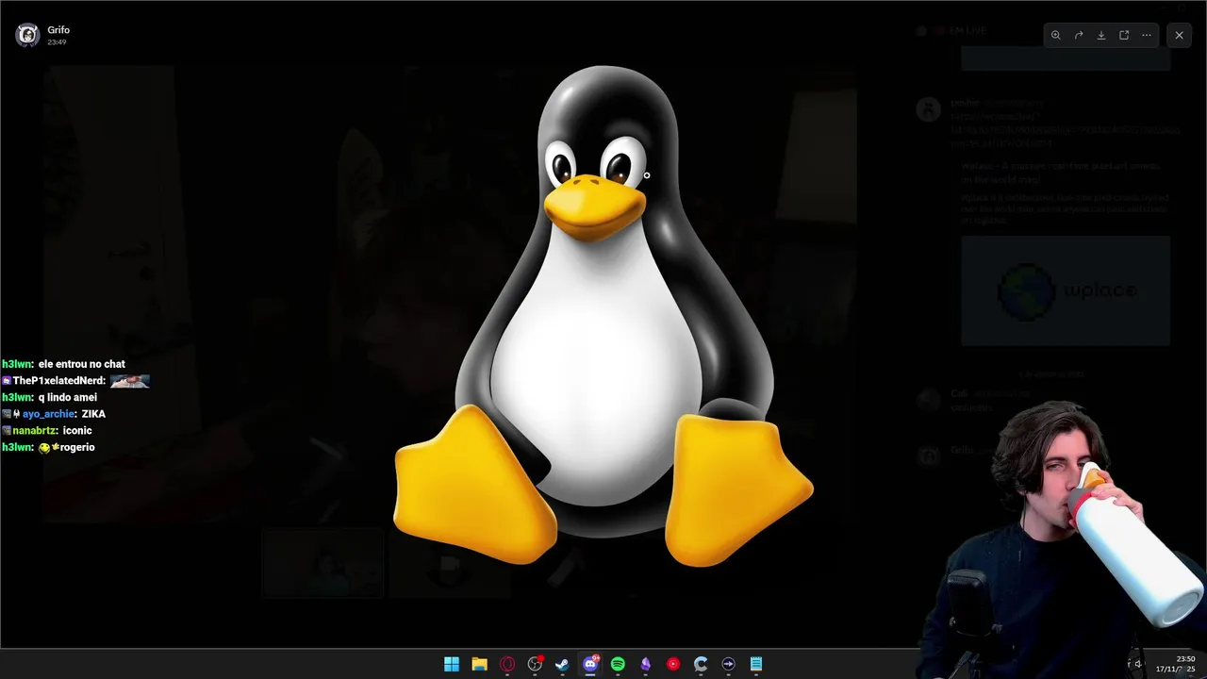Click chat username ThePixelatedNerd
This screenshot has height=679, width=1207.
click(x=58, y=381)
